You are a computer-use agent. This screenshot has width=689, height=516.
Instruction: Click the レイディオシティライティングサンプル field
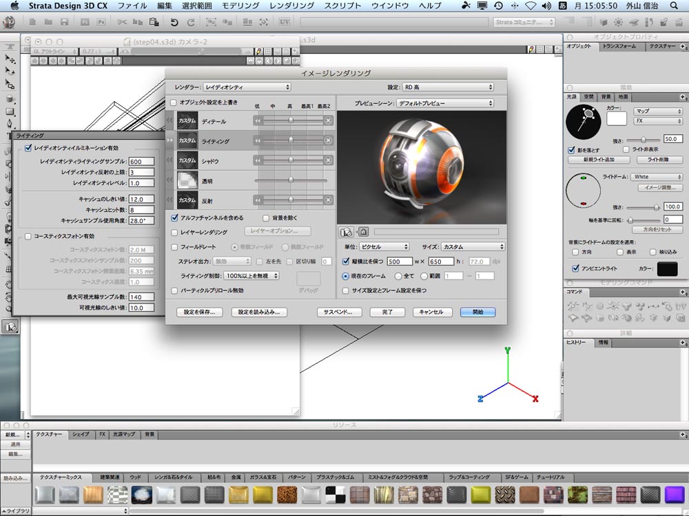141,162
